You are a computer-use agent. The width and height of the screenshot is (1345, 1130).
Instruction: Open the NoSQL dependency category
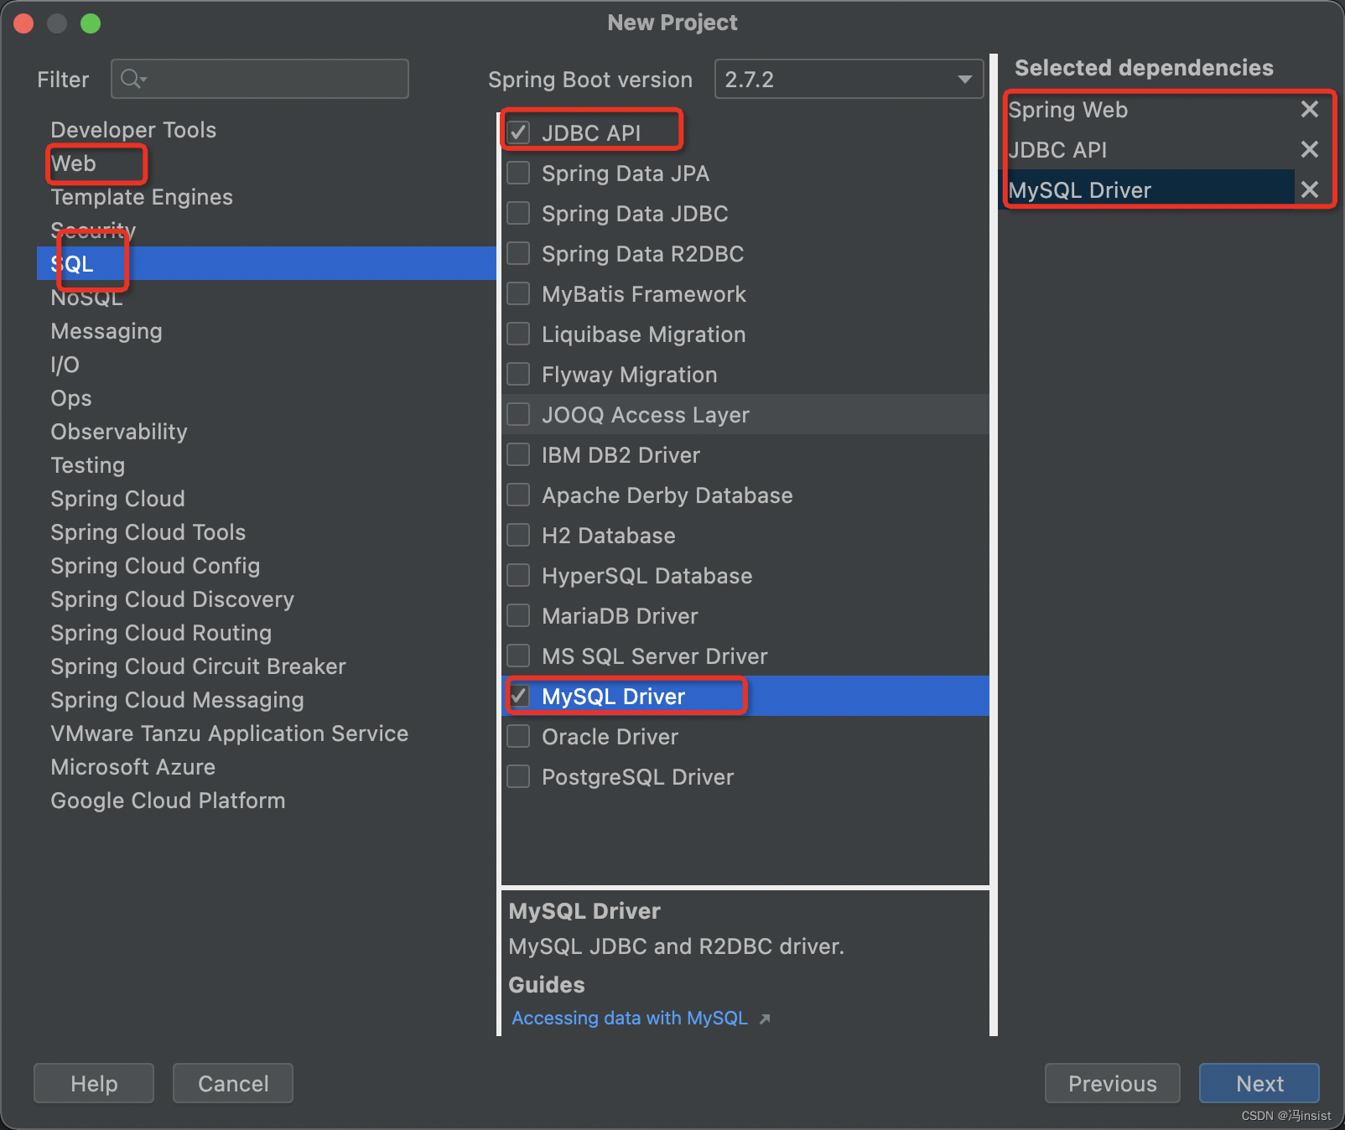point(87,298)
